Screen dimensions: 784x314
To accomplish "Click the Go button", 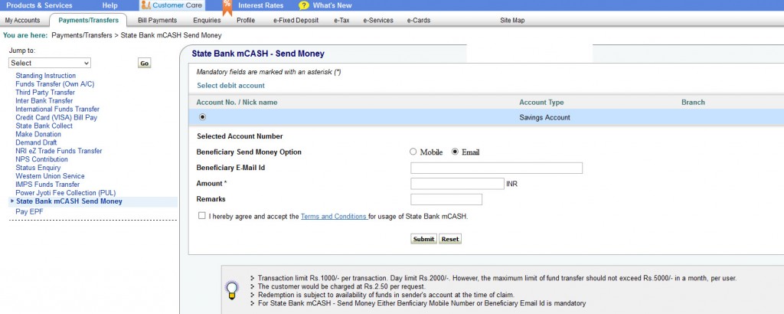I will 145,64.
